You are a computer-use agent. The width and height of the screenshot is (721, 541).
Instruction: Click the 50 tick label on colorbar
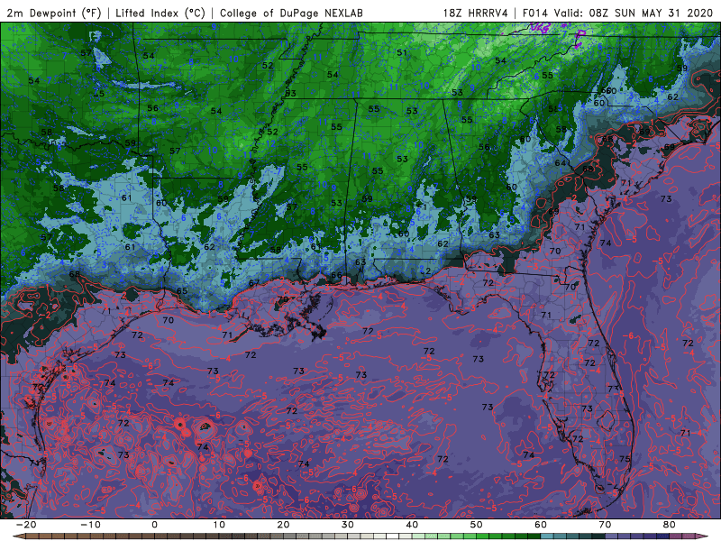477,525
